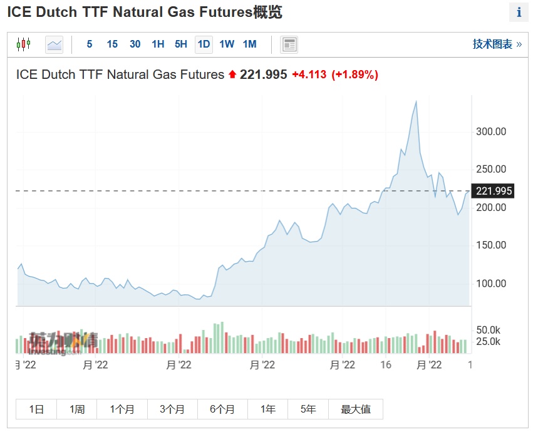Switch range to 1年
Screen dimensions: 533x432
268,409
